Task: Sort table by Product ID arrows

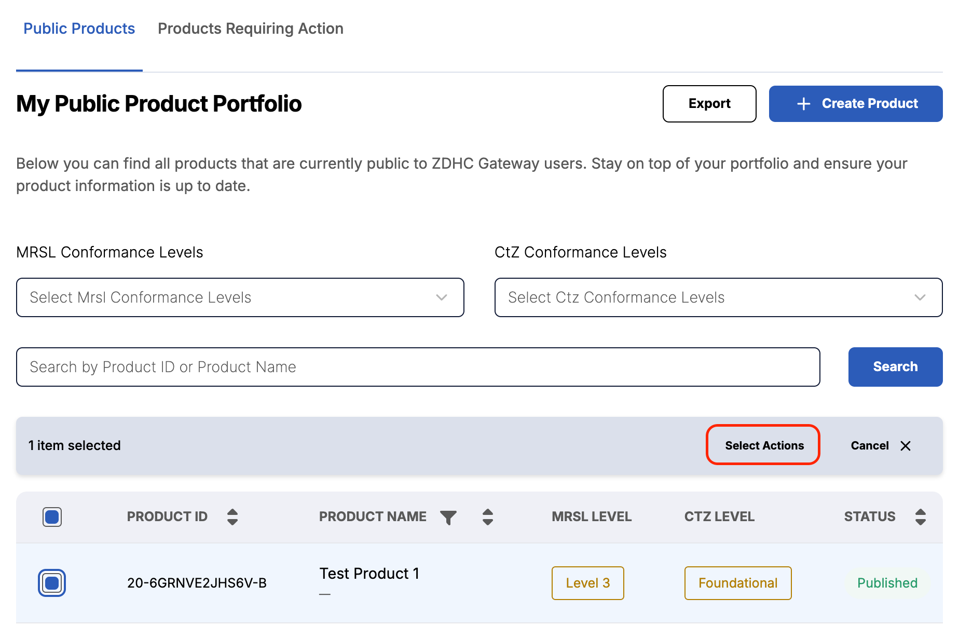Action: 232,516
